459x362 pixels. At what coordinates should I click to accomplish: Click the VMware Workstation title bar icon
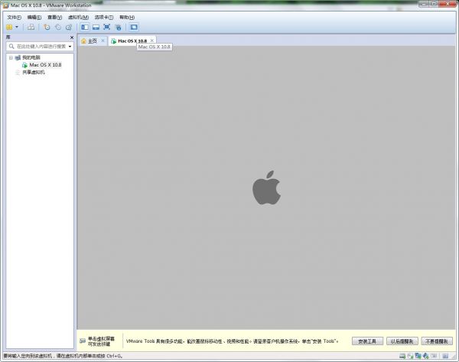(x=5, y=5)
